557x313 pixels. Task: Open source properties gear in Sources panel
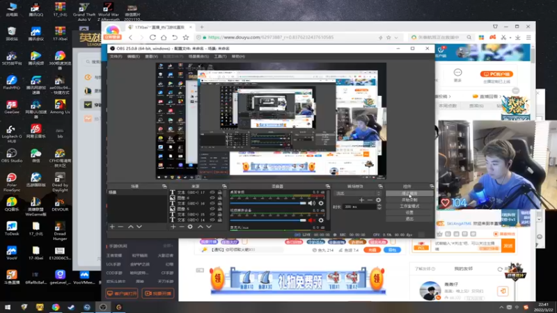pyautogui.click(x=190, y=227)
